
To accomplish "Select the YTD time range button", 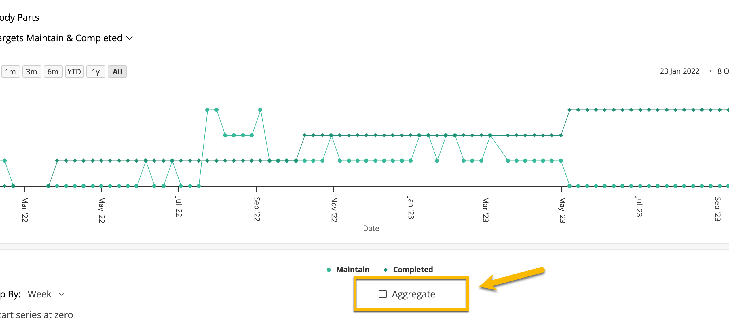I will pos(74,71).
